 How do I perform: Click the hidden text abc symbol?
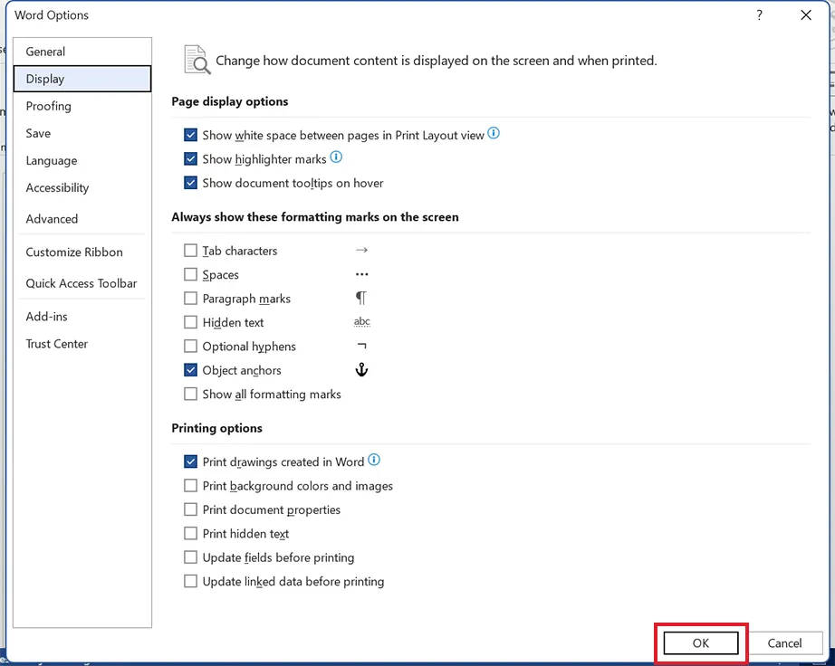(x=361, y=321)
